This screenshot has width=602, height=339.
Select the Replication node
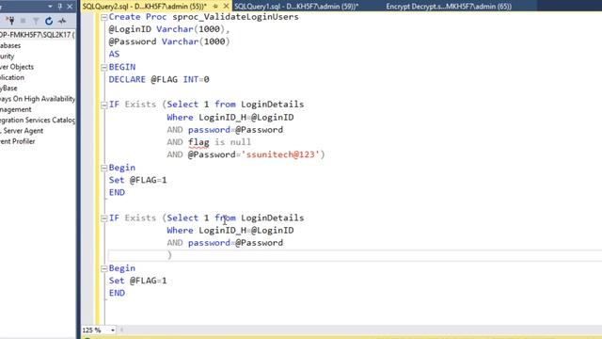[x=12, y=77]
